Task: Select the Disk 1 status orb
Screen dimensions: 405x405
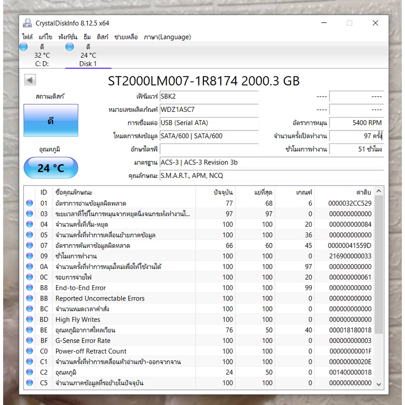Action: (x=69, y=47)
